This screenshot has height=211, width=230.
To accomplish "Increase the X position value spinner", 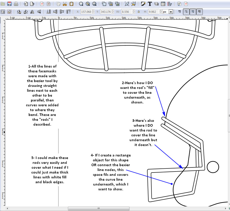I will coord(93,11).
